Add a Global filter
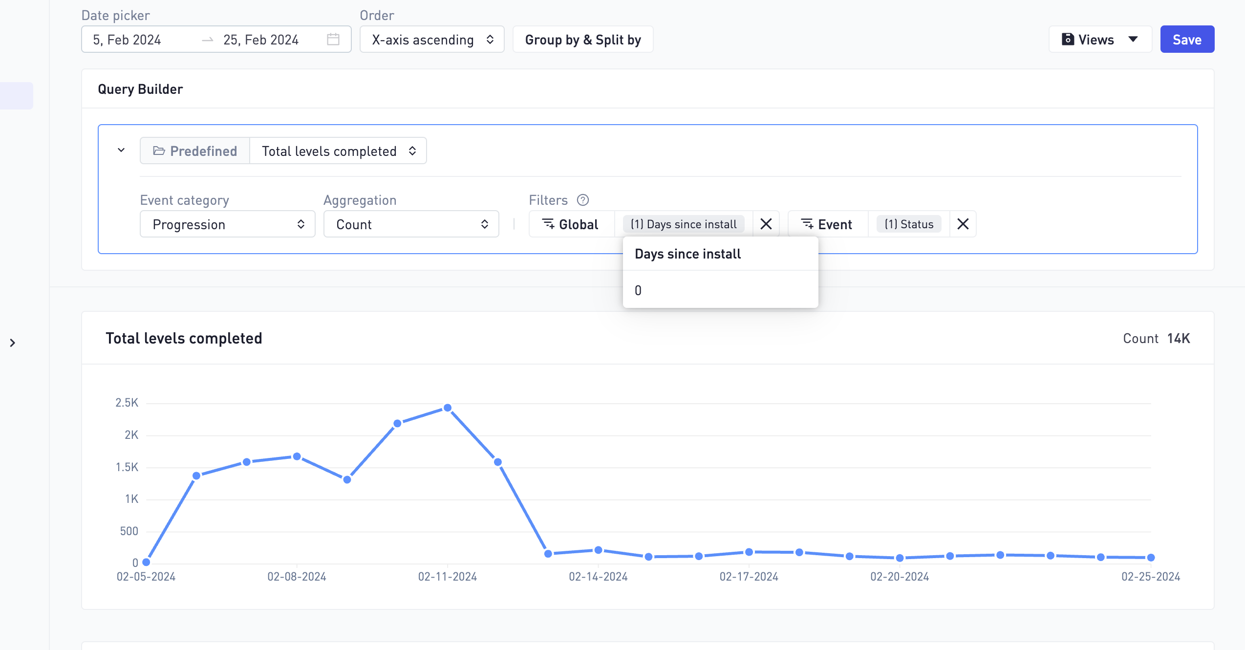Screen dimensions: 1245x650 pyautogui.click(x=571, y=224)
